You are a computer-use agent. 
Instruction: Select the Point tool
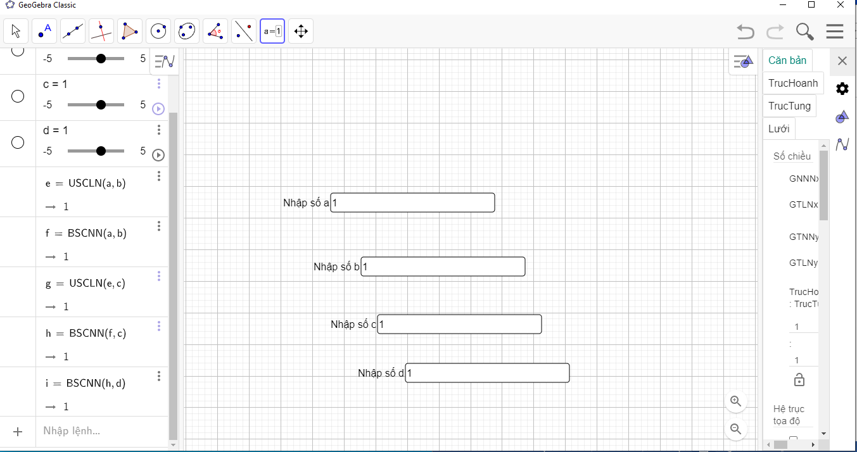tap(44, 31)
